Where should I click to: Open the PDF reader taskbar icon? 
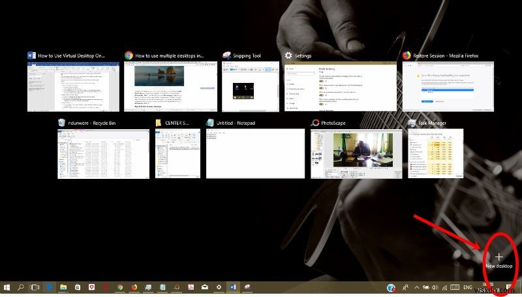(191, 287)
